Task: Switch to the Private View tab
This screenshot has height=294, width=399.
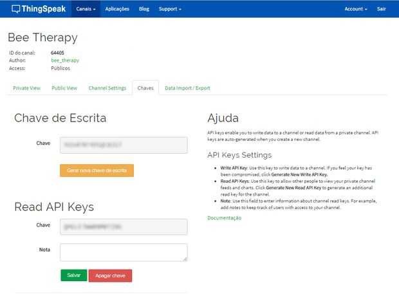Action: (x=27, y=88)
